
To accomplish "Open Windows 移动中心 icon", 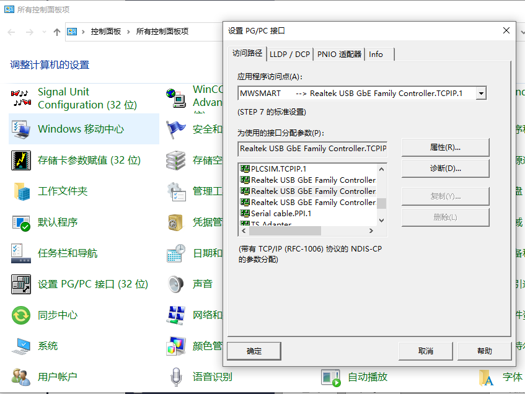I will click(x=20, y=129).
